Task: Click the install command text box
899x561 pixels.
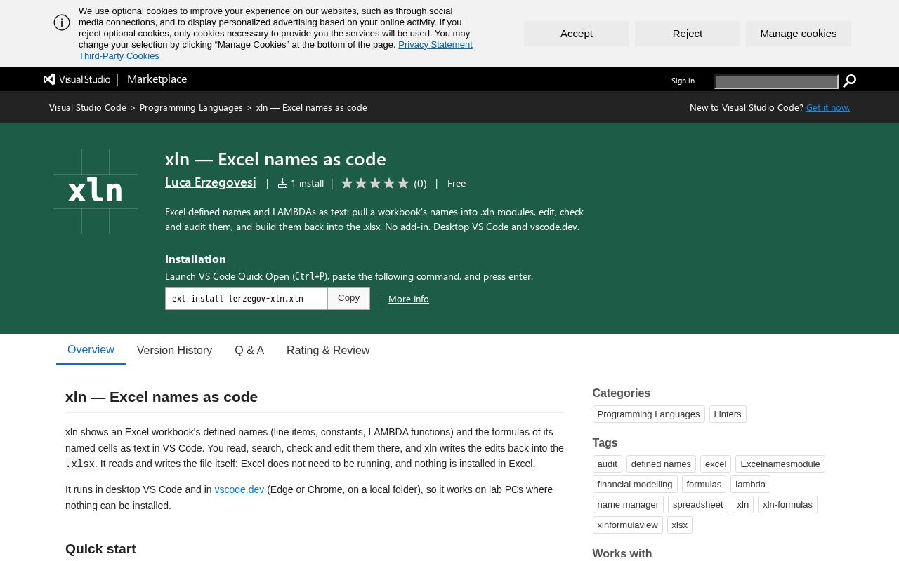Action: 247,298
